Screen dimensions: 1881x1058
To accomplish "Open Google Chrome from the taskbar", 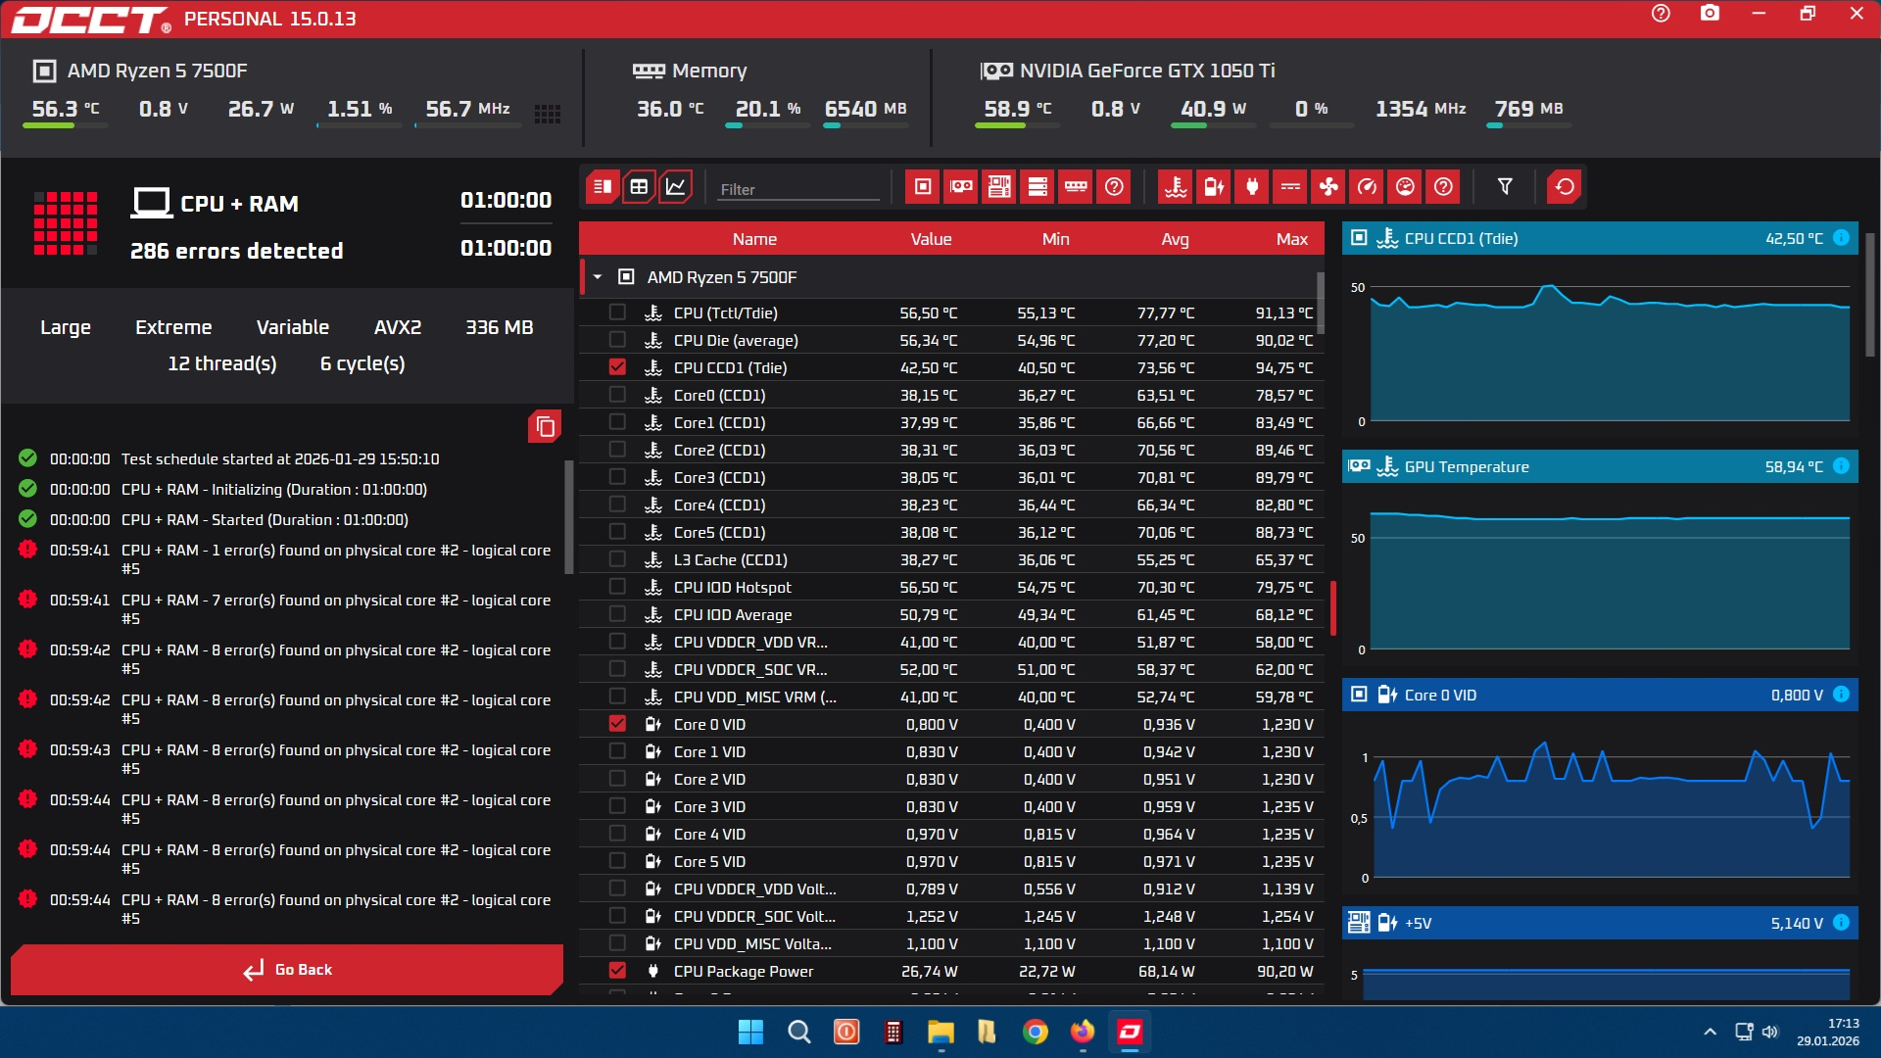I will tap(1035, 1032).
